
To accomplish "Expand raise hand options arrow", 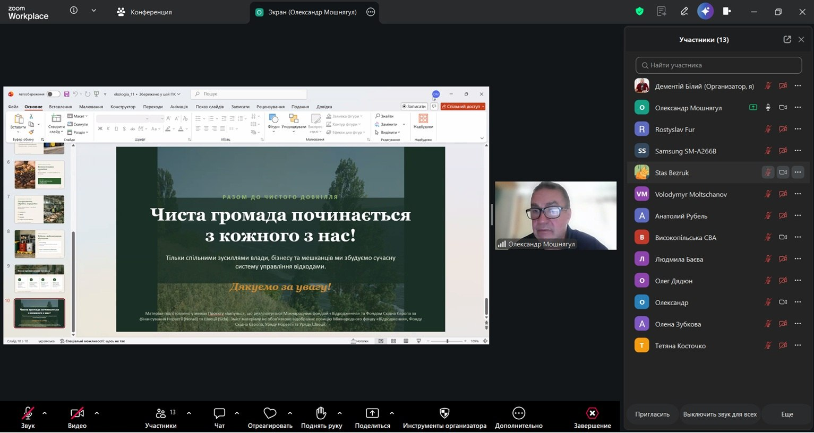I will pyautogui.click(x=339, y=413).
